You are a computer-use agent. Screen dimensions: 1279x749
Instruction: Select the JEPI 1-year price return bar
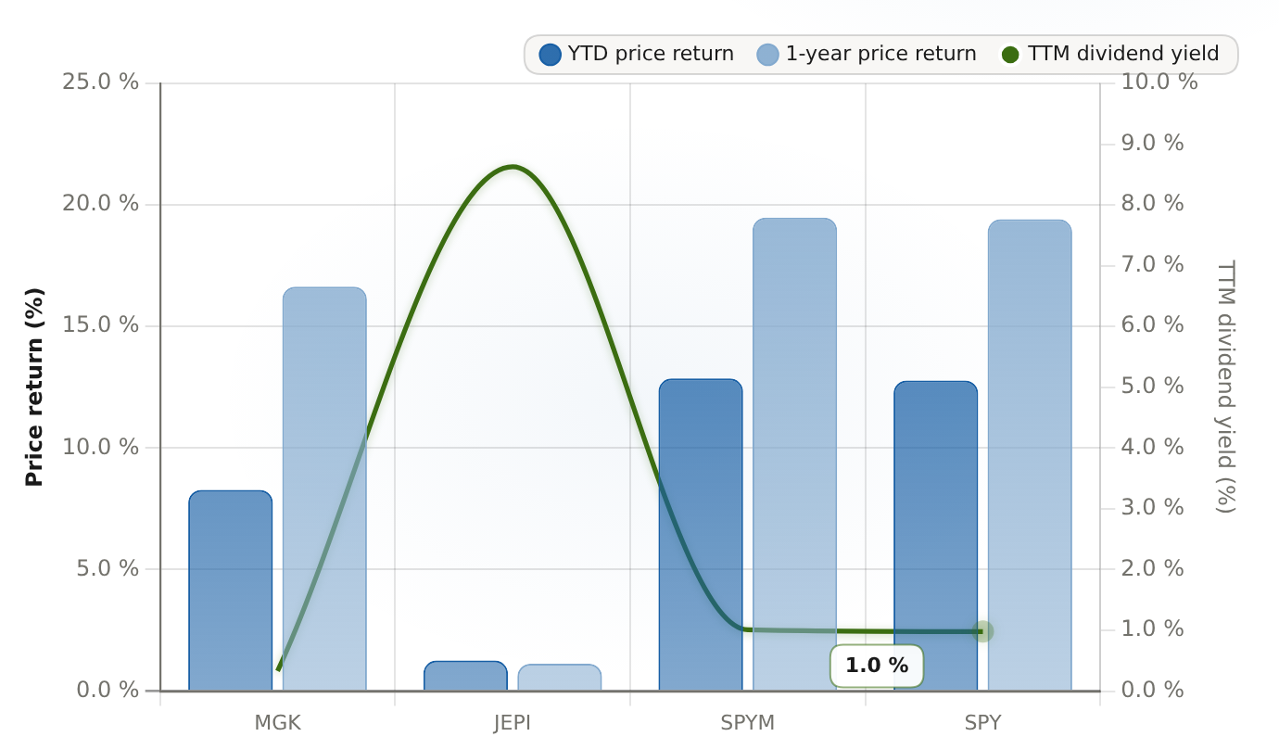(x=560, y=678)
